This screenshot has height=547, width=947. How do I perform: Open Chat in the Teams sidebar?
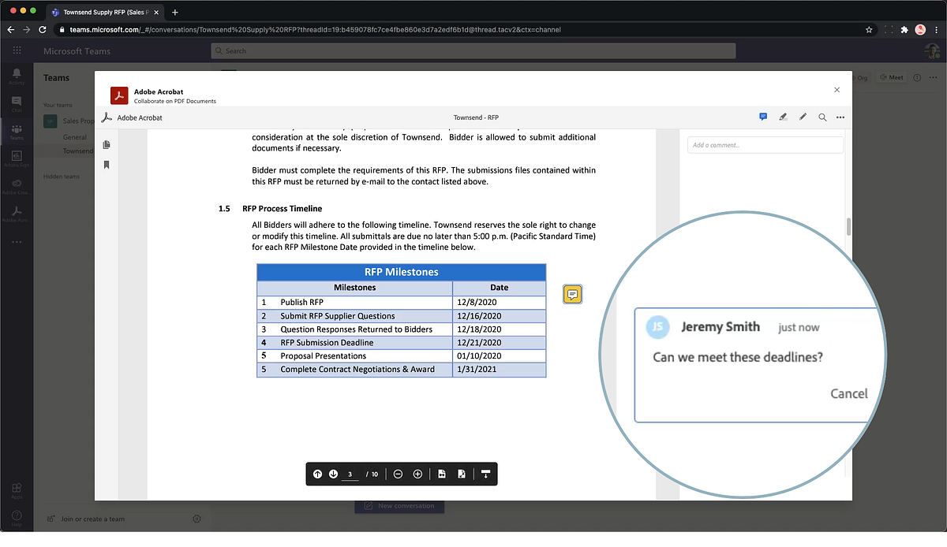click(x=17, y=104)
